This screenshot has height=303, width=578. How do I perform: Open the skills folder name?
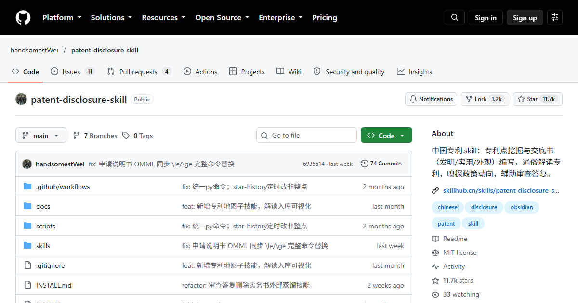coord(43,246)
